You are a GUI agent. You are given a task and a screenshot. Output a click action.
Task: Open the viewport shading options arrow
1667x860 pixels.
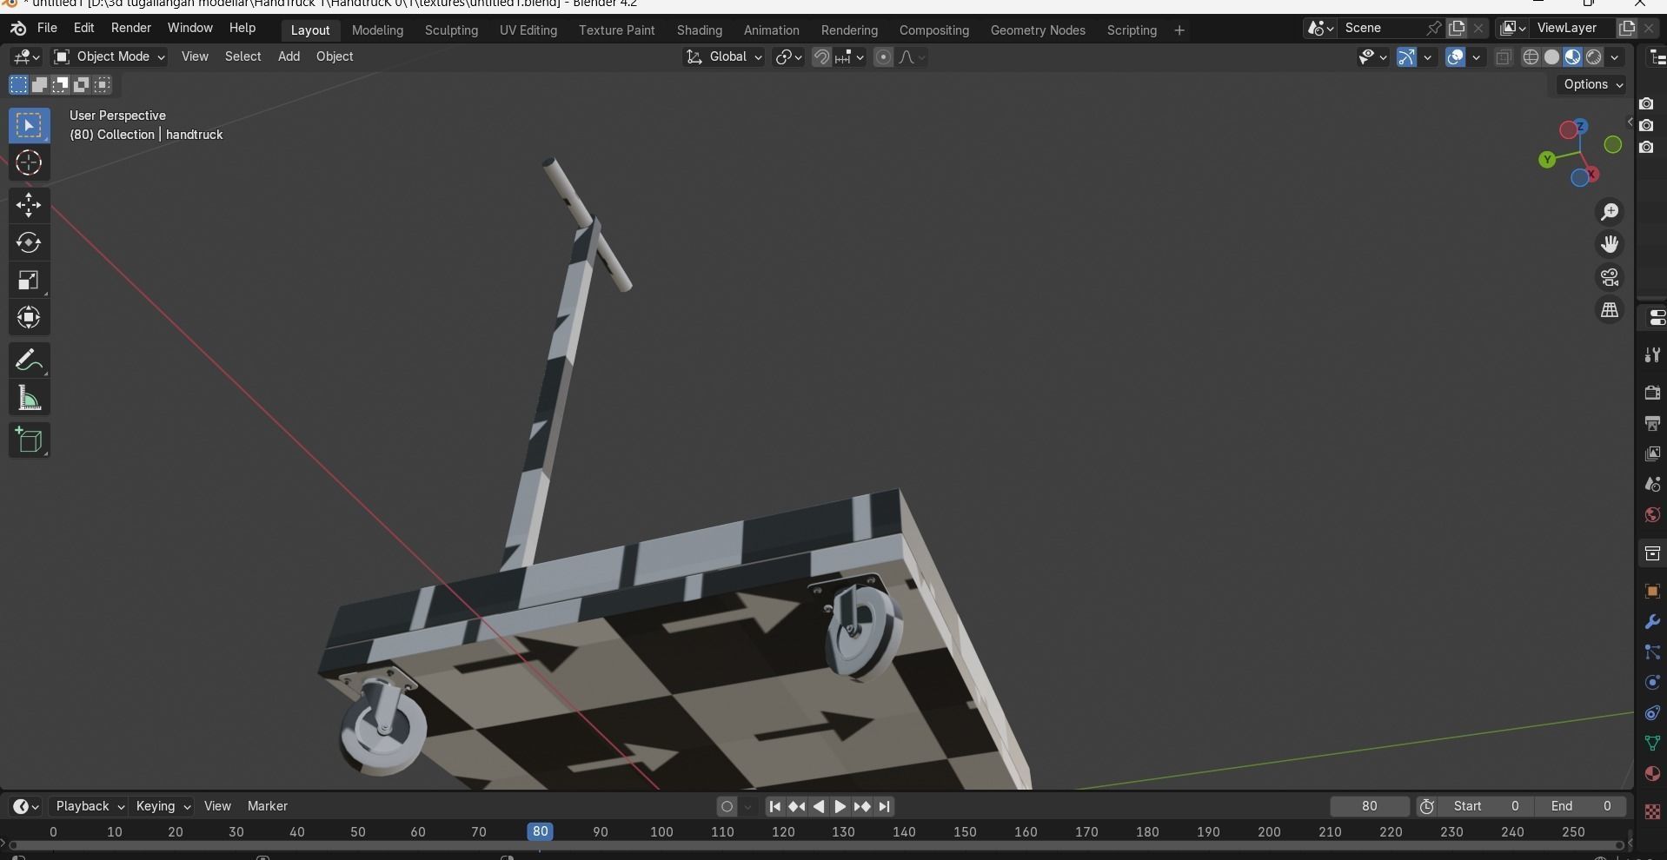point(1615,57)
